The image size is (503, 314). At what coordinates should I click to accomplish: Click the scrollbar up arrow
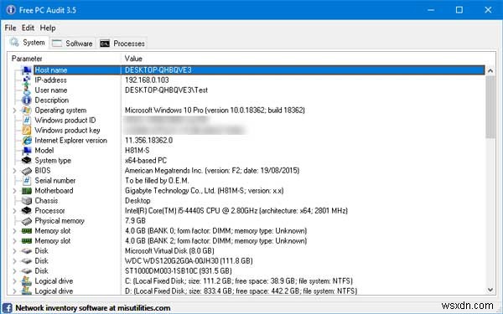pos(490,70)
